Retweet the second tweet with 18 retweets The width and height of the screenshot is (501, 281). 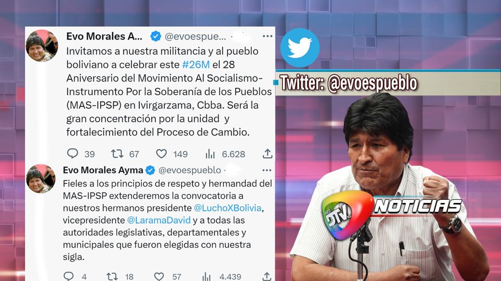point(112,276)
